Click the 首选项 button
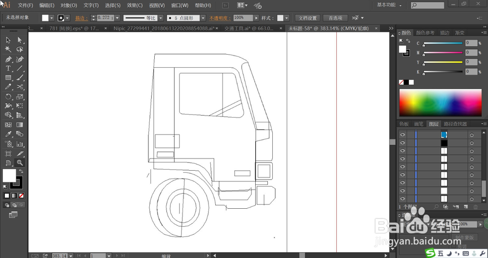 click(x=336, y=18)
